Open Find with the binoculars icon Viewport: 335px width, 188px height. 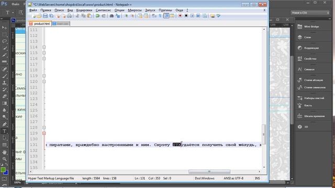point(111,16)
